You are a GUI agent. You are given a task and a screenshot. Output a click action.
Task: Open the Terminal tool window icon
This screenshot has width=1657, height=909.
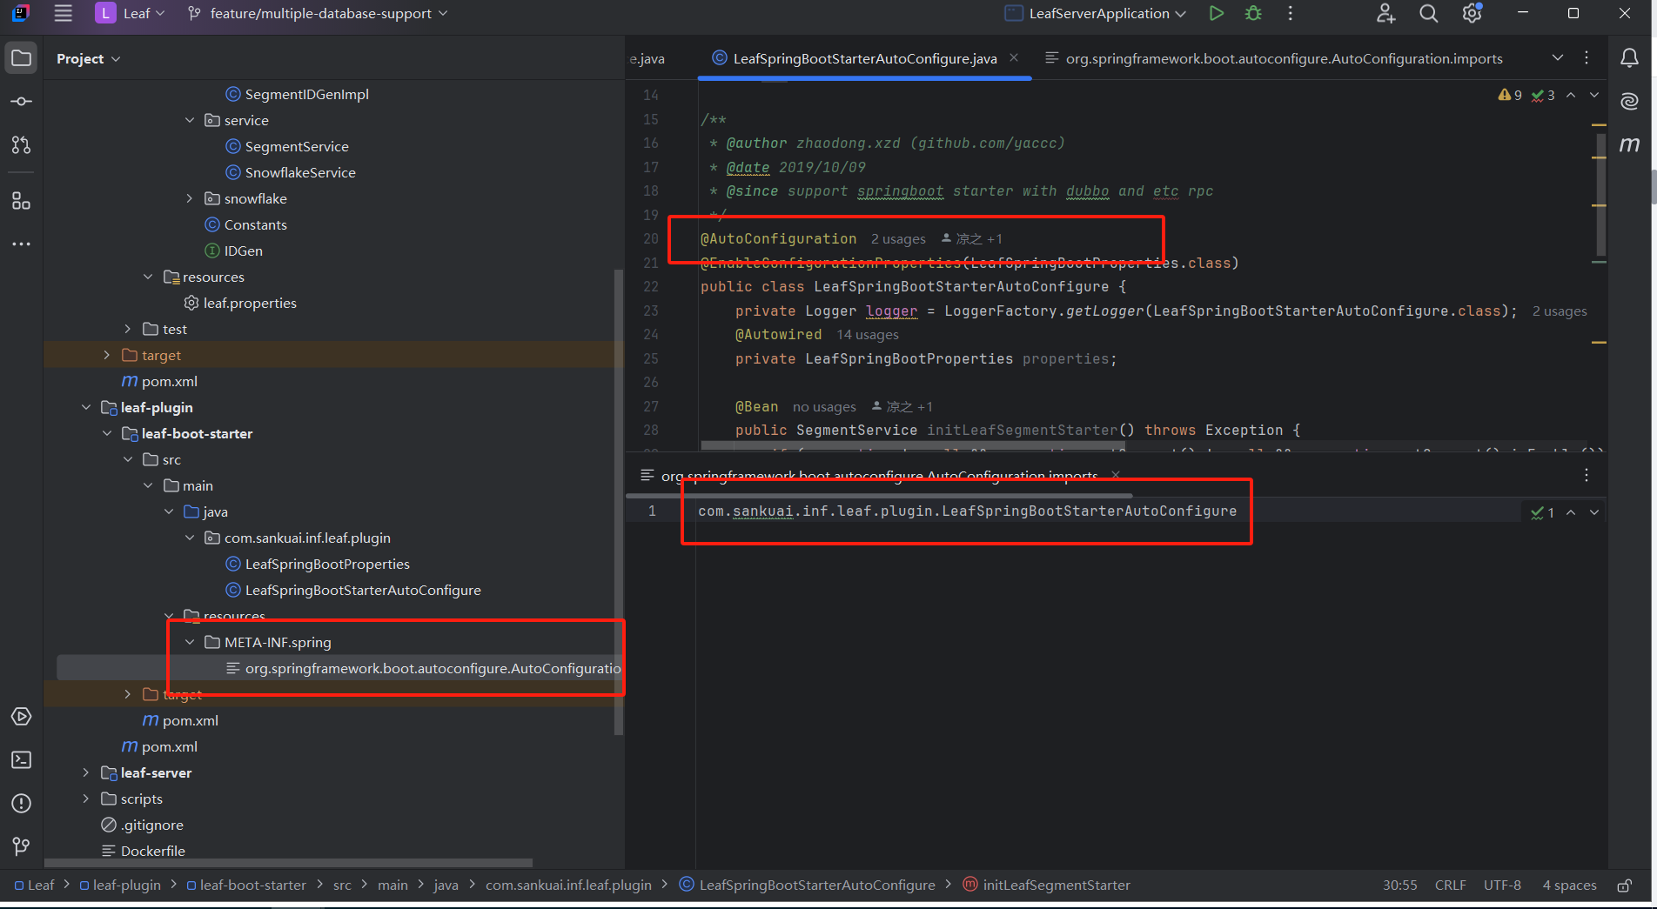21,759
